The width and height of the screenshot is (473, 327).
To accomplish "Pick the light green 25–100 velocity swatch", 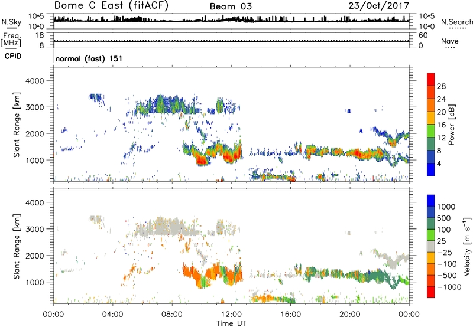I will pyautogui.click(x=431, y=235).
